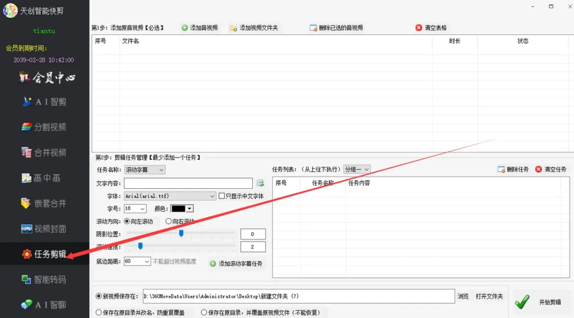Click import icon beside 文字内容 field
Screen dimensions: 574x318
point(260,183)
